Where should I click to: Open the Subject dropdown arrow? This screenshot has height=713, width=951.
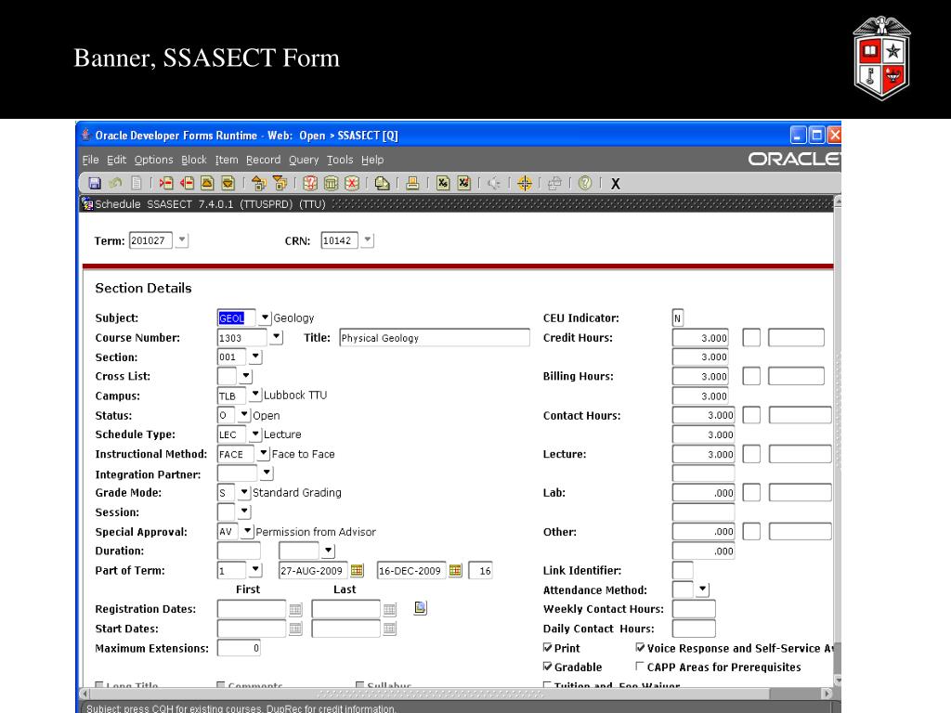[x=265, y=318]
